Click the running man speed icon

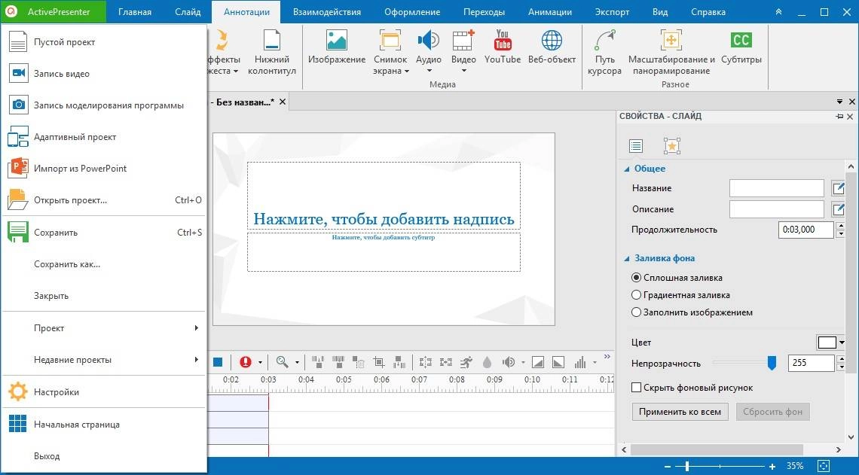coord(466,362)
